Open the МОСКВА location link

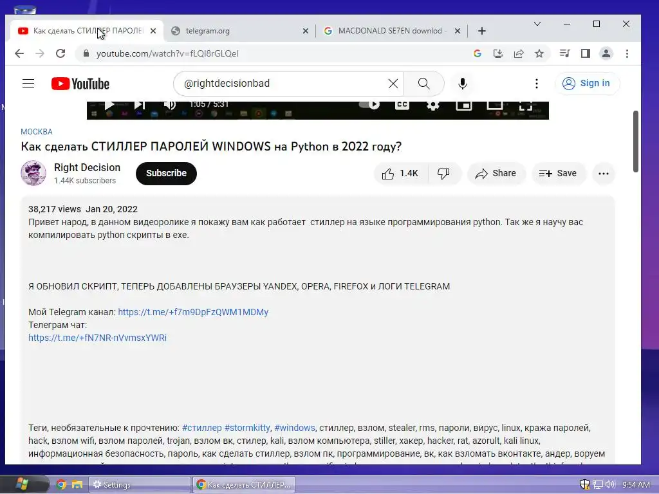pos(37,131)
